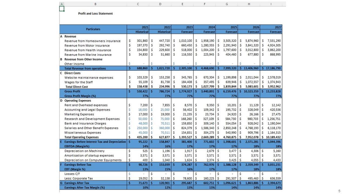Click column H header
The height and width of the screenshot is (194, 346).
(249, 4)
